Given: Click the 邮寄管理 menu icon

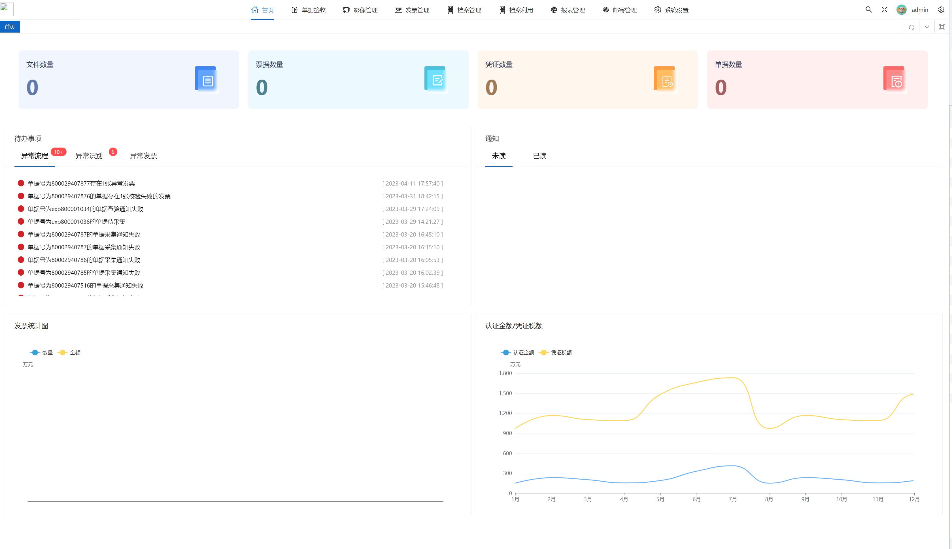Looking at the screenshot, I should [606, 10].
